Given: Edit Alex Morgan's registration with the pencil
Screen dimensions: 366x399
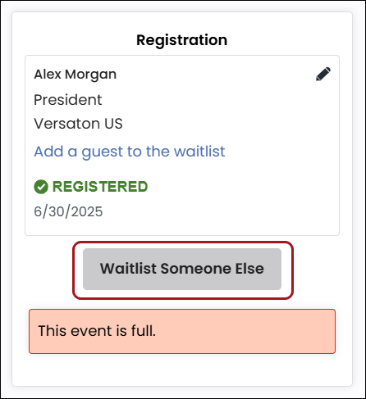Looking at the screenshot, I should (323, 74).
